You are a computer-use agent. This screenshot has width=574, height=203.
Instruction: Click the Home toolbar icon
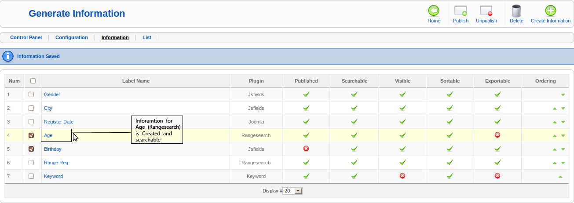(434, 11)
